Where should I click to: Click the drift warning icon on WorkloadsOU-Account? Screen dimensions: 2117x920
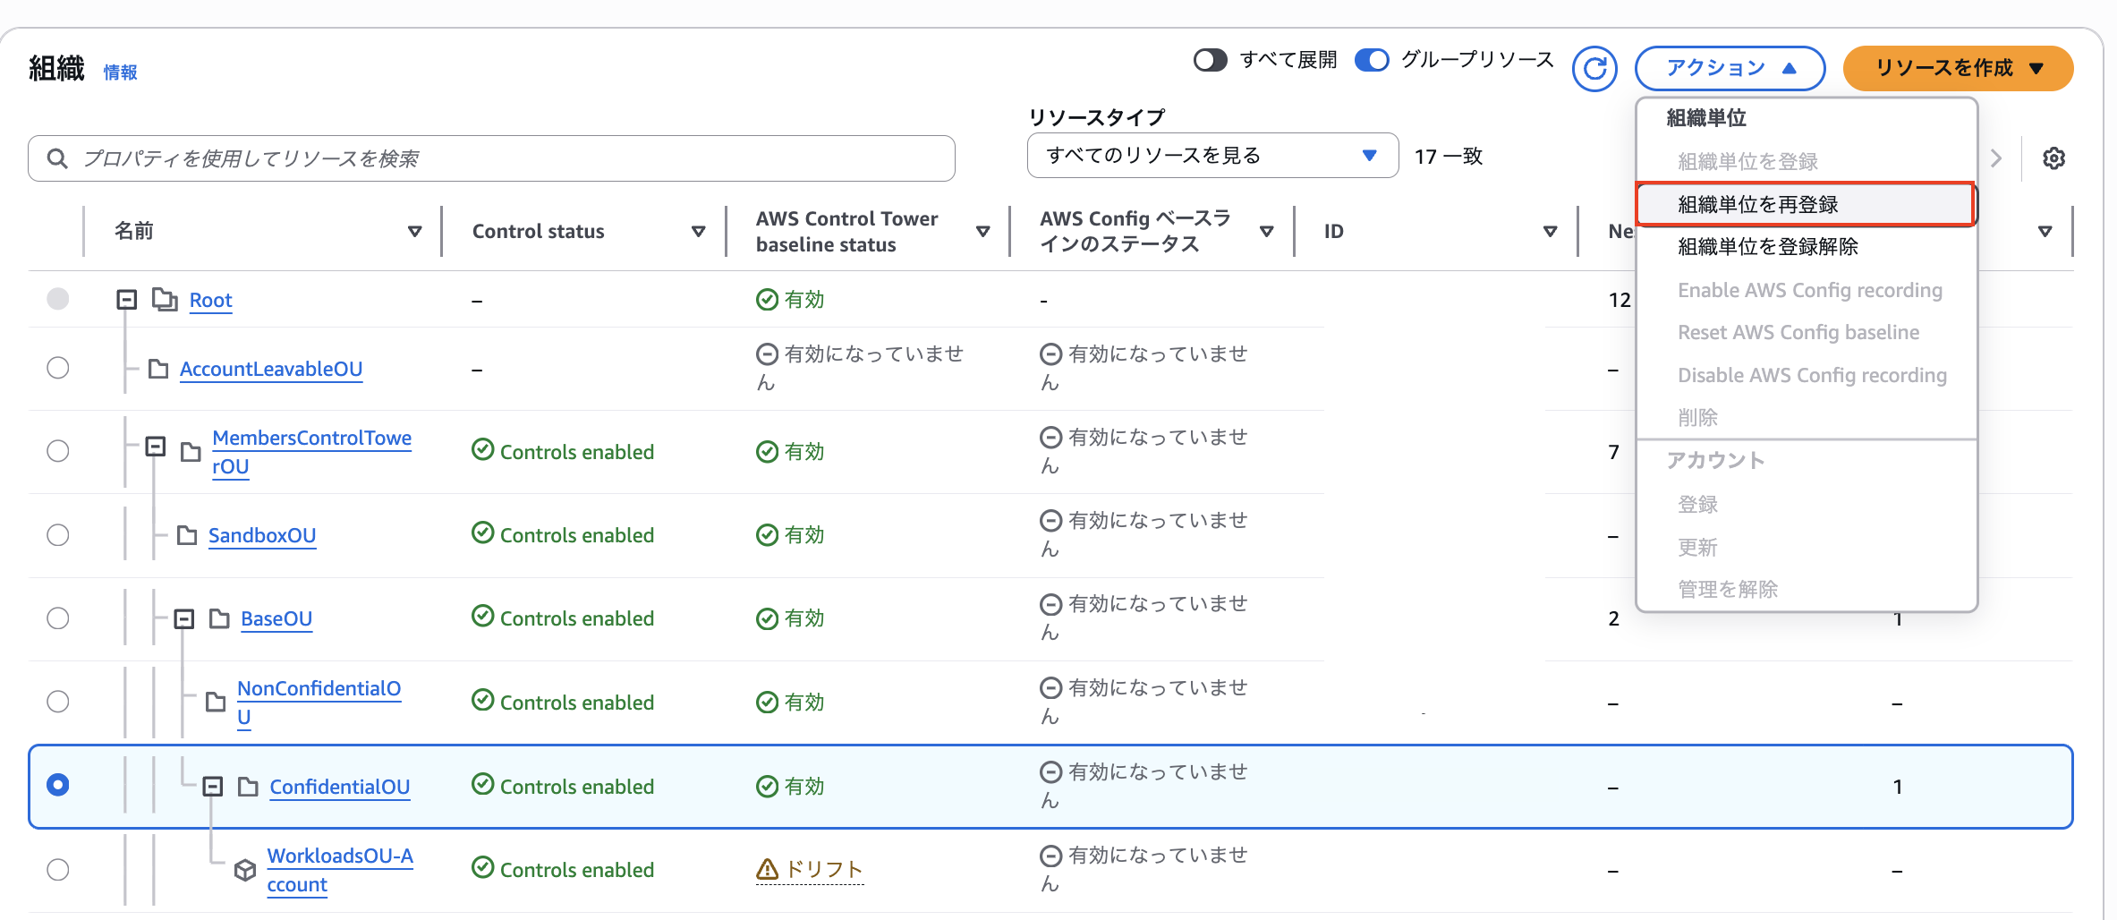point(767,868)
